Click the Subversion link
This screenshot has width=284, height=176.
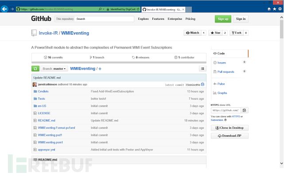point(217,120)
